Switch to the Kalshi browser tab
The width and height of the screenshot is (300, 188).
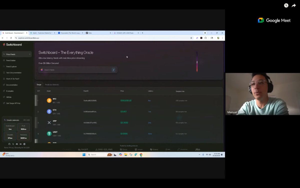(x=42, y=33)
